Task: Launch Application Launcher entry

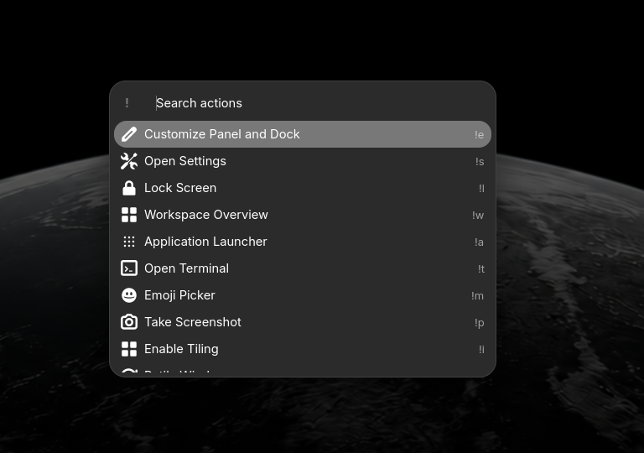Action: click(x=303, y=242)
